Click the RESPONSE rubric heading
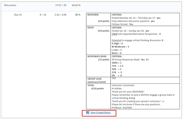The height and width of the screenshot is (119, 183). click(x=93, y=15)
